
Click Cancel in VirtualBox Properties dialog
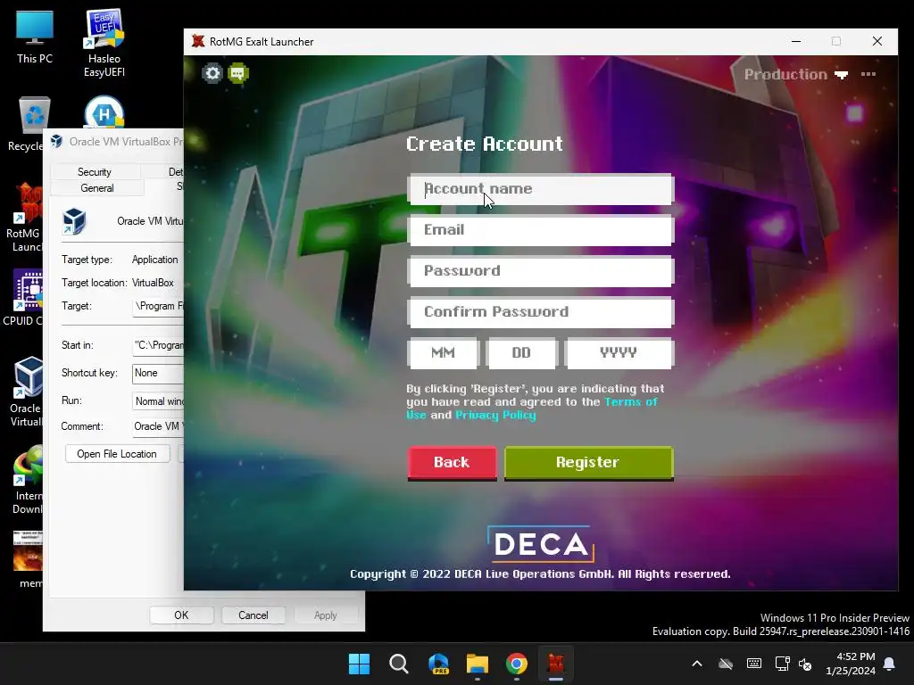253,615
